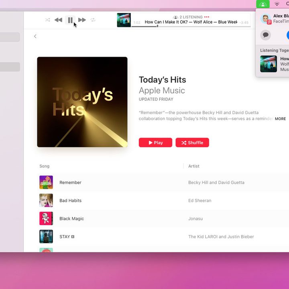Image resolution: width=289 pixels, height=289 pixels.
Task: Open artist The Kid LAROI and Justin Bieber
Action: coord(221,237)
